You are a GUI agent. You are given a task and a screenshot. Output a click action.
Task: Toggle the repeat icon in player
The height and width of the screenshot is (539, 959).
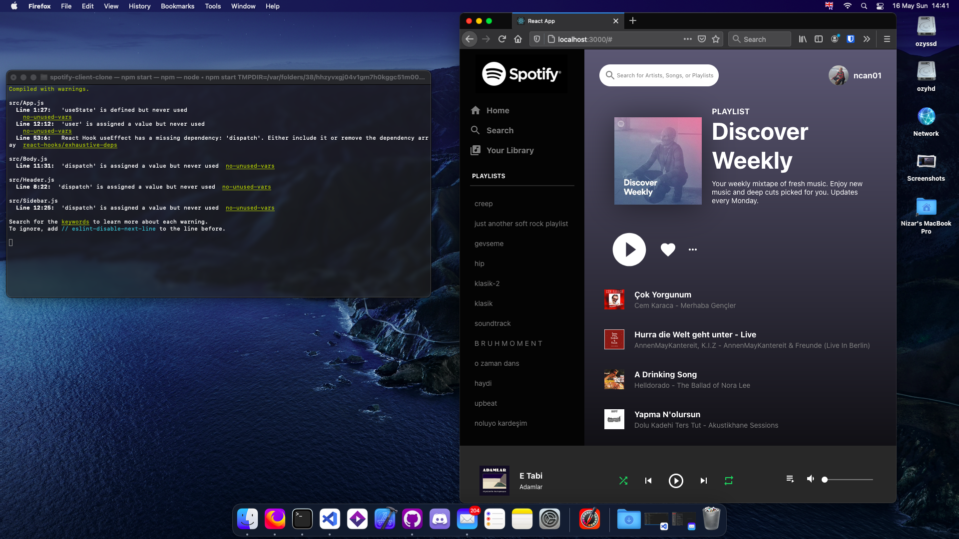(729, 481)
